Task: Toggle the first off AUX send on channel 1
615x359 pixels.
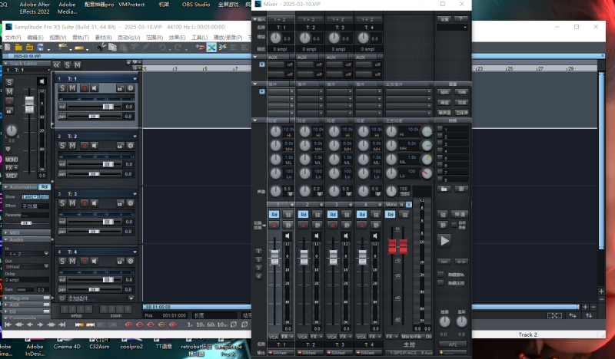Action: click(290, 64)
